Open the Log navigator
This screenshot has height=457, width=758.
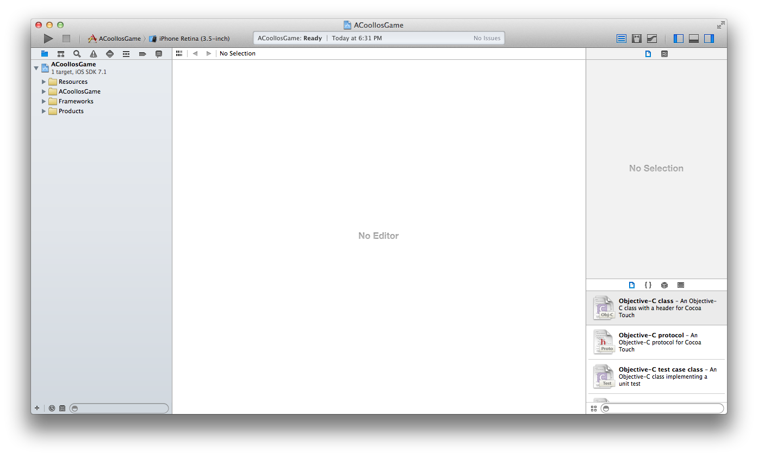click(x=159, y=54)
